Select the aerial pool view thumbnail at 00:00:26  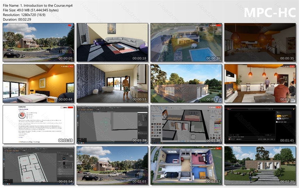coord(186,42)
